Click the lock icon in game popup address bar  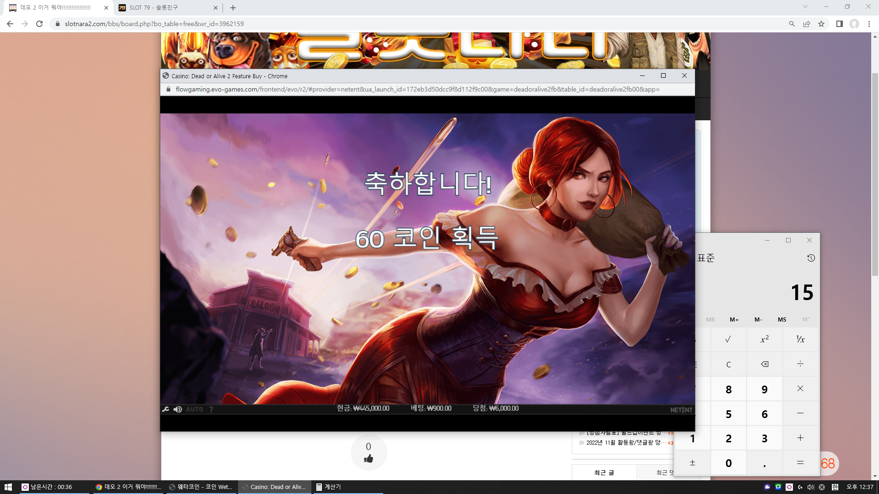pyautogui.click(x=168, y=89)
